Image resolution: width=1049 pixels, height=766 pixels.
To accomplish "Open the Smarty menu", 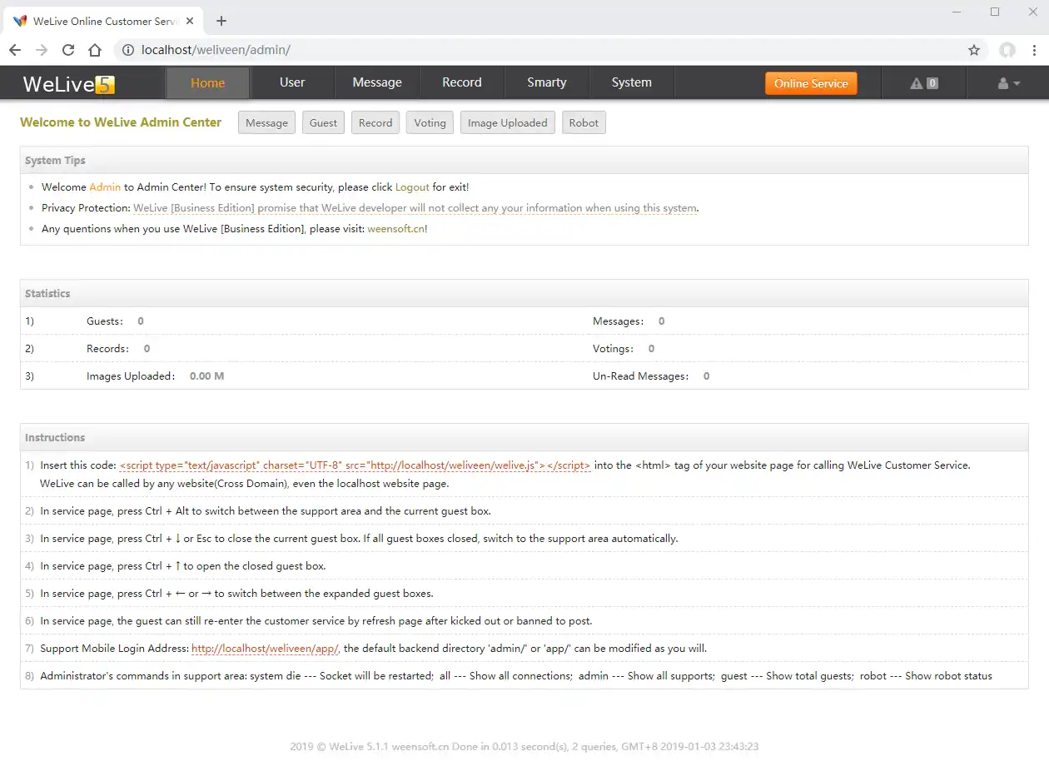I will (x=547, y=82).
